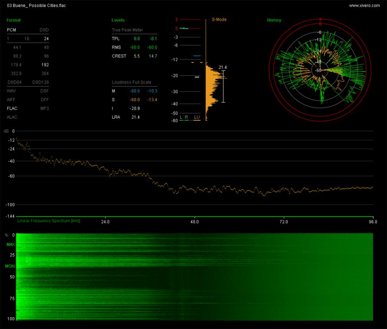Image resolution: width=387 pixels, height=329 pixels.
Task: Open the www.xivero.com link
Action: 364,6
